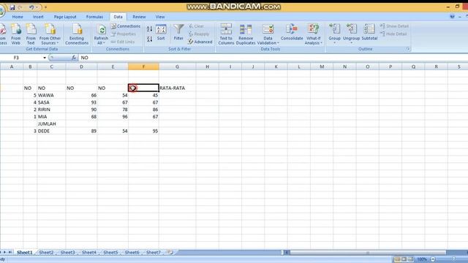Screen dimensions: 468x263
Task: Open the Connections button
Action: coord(125,26)
